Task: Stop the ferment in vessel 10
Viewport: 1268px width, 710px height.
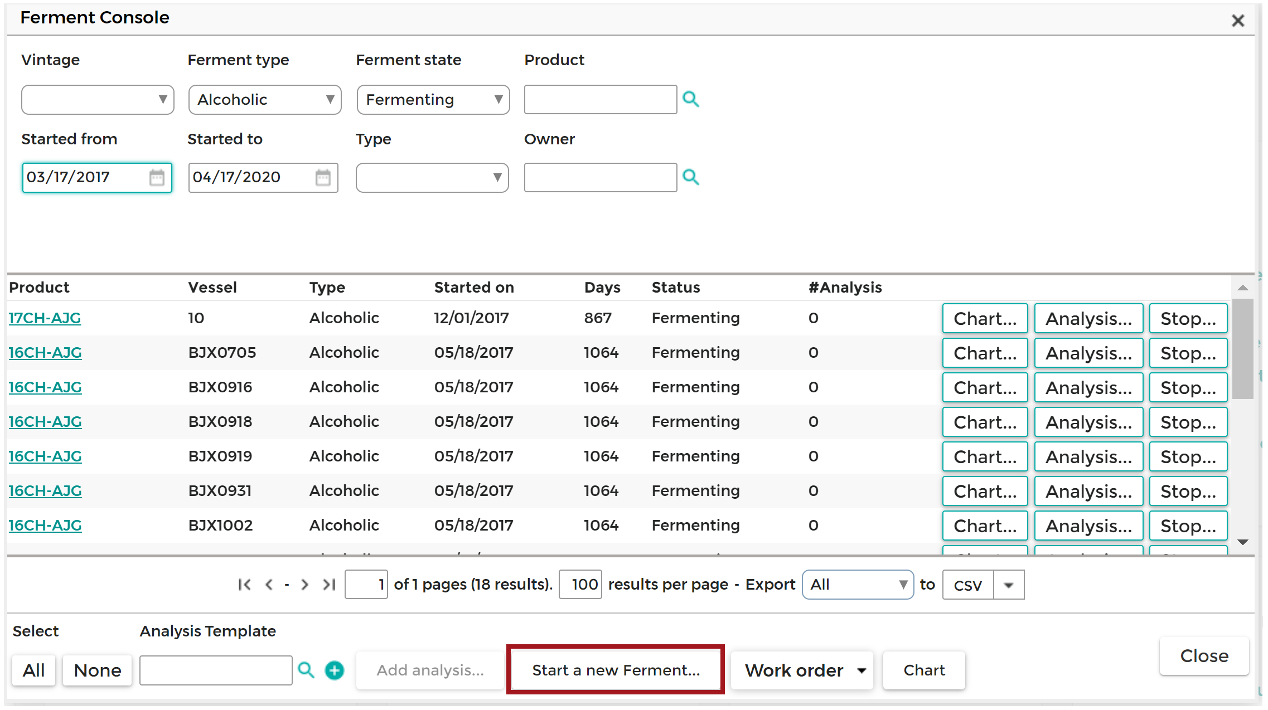Action: (1189, 318)
